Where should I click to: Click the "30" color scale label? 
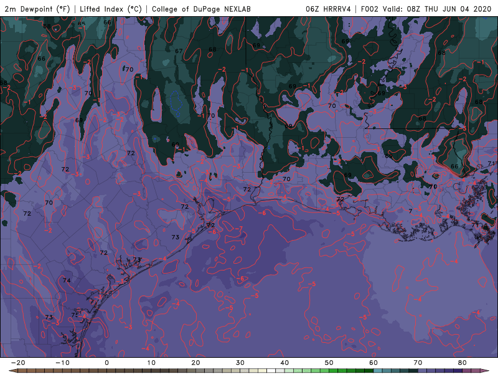240,363
